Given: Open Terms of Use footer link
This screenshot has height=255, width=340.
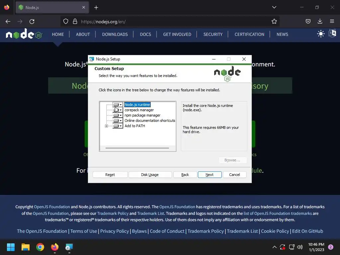Looking at the screenshot, I should [x=83, y=231].
